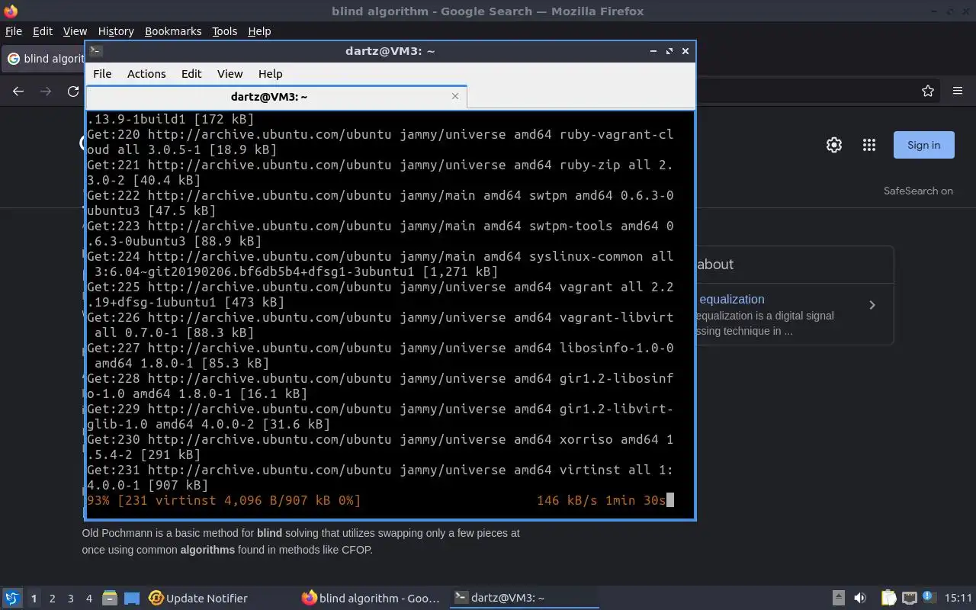Click the Firefox logo in the title bar

(11, 11)
